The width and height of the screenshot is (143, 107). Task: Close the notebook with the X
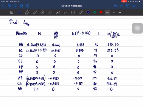134,6
